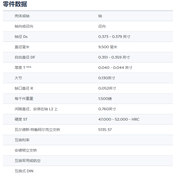Select the 安德顿立交桥 row label
Image resolution: width=173 pixels, height=176 pixels.
[26, 150]
